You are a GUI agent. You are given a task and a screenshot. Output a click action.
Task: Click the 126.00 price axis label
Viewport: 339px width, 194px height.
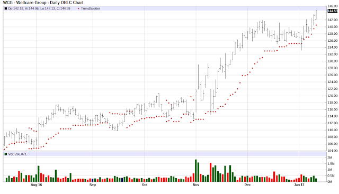332,75
